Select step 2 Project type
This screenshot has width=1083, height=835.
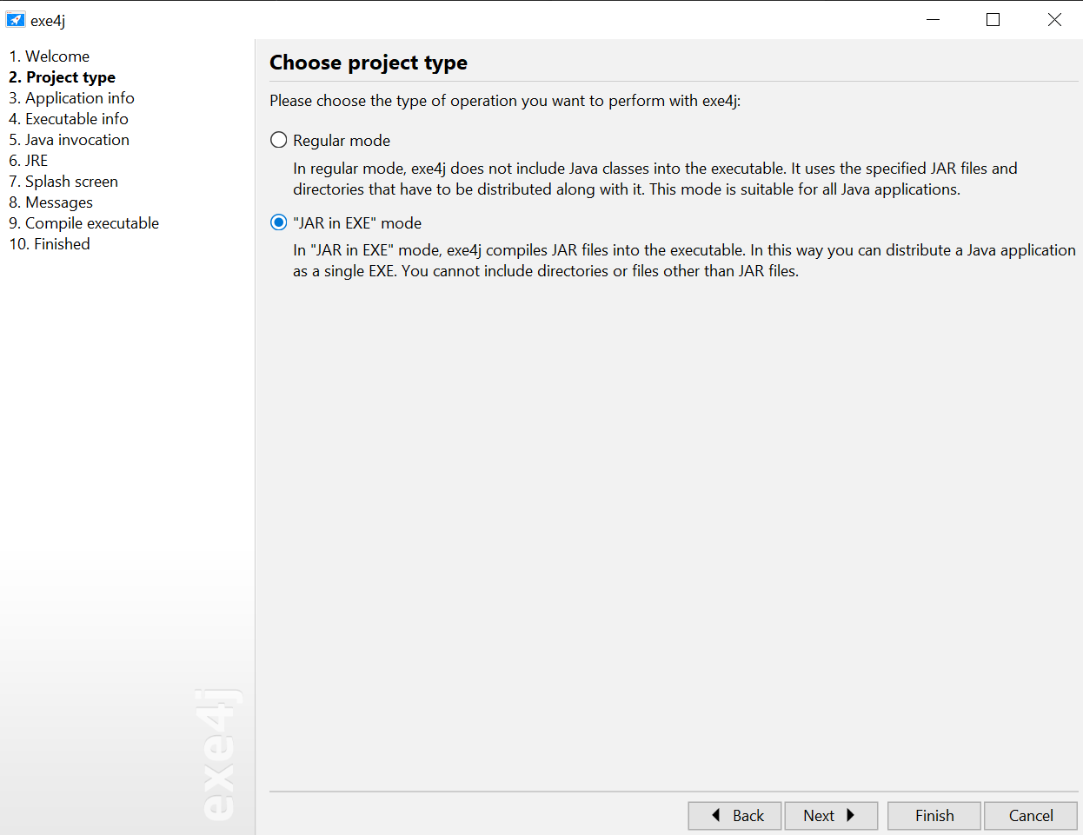coord(62,77)
